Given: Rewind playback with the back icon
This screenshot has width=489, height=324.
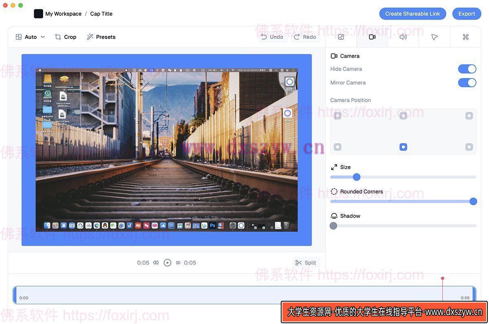Looking at the screenshot, I should (156, 263).
